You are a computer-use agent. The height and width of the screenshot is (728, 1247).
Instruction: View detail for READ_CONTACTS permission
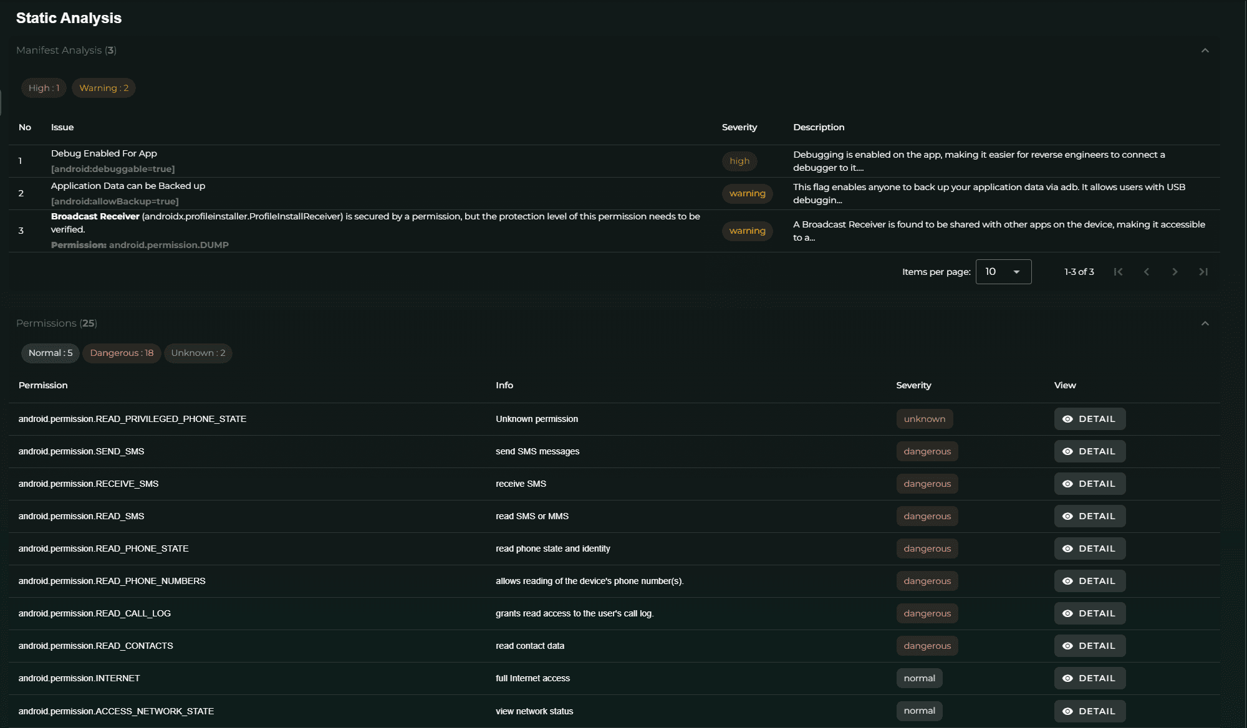(x=1089, y=646)
